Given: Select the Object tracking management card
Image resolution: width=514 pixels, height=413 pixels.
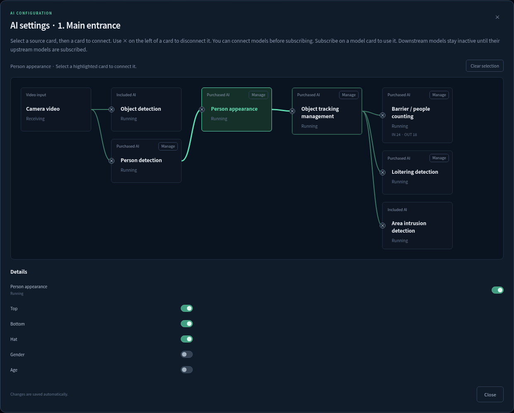Looking at the screenshot, I should coord(327,111).
